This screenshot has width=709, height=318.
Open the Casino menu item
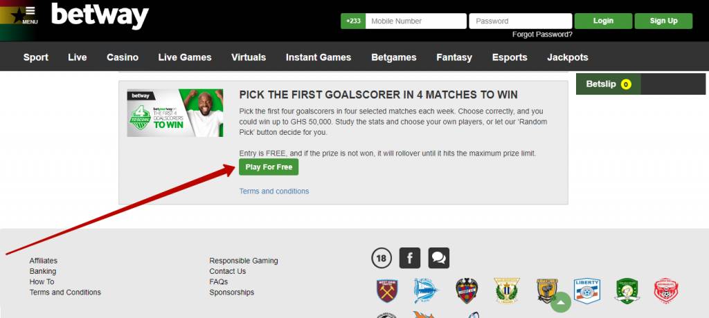[123, 57]
